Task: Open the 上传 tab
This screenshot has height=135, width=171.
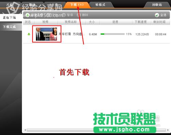Action: [55, 5]
